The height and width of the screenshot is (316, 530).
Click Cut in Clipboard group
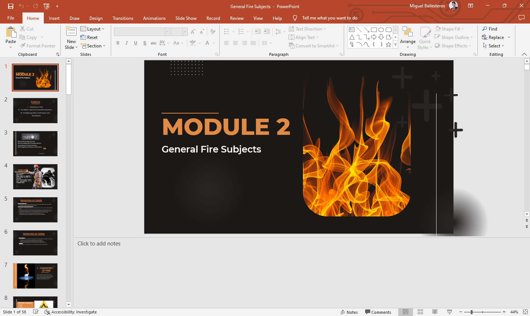[26, 29]
